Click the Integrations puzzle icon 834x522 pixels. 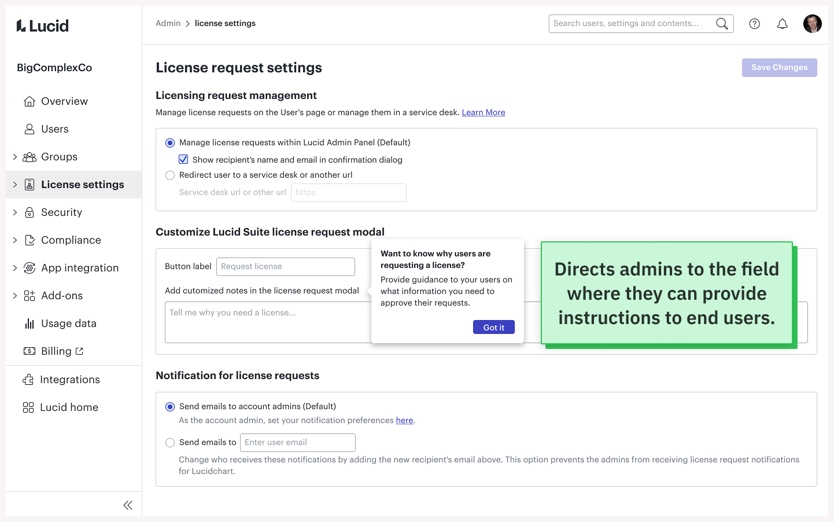[28, 380]
